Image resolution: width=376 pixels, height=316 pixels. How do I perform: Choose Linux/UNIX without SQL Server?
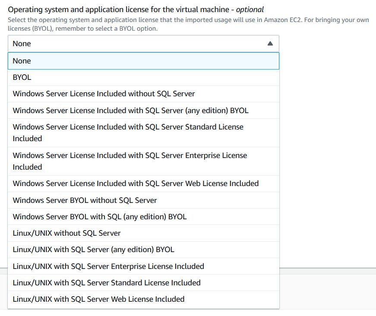tap(143, 233)
